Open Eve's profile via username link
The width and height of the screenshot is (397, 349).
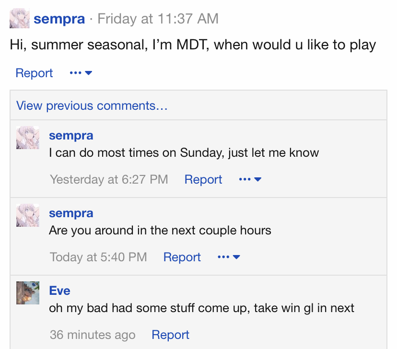tap(59, 291)
